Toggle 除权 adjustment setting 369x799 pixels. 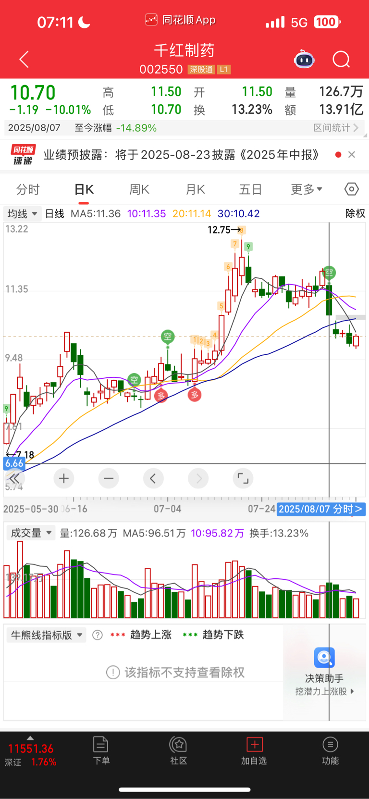355,213
